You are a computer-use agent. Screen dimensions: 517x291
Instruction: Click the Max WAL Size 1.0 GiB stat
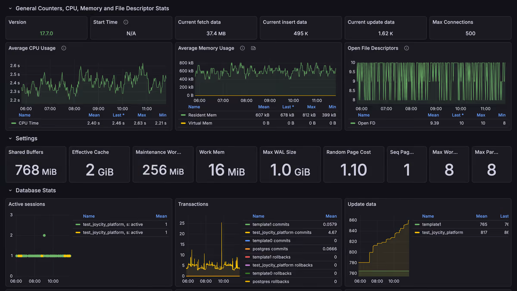[x=290, y=170]
